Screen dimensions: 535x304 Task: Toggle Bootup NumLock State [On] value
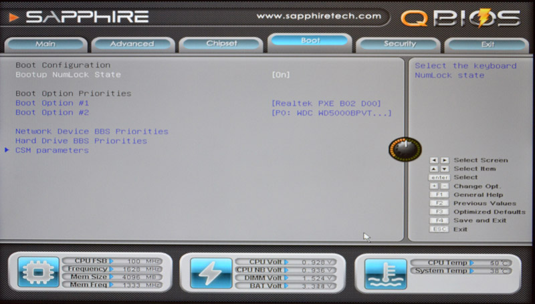(281, 75)
